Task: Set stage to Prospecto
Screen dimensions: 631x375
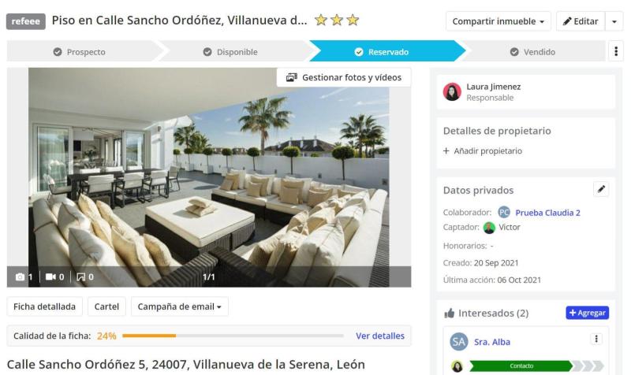Action: (x=80, y=52)
